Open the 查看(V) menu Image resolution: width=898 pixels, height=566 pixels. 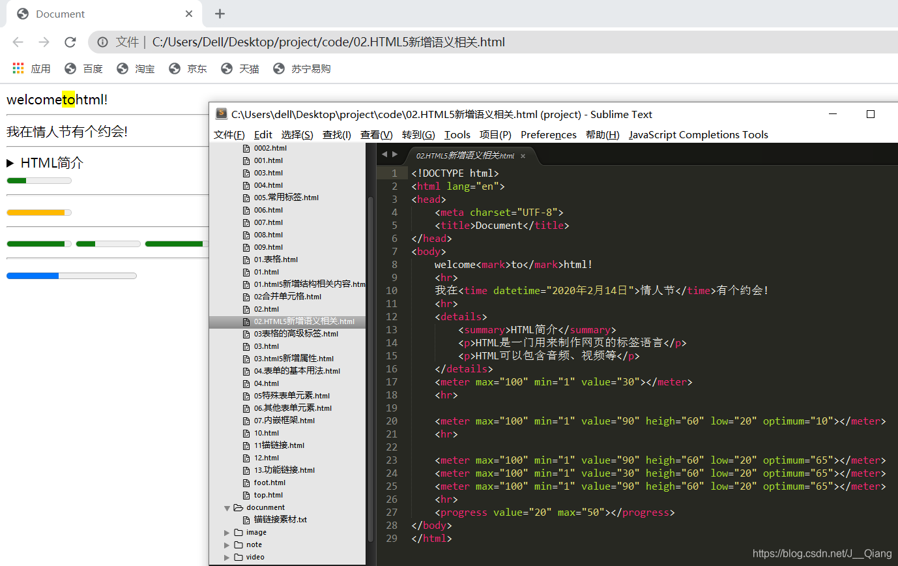(377, 135)
